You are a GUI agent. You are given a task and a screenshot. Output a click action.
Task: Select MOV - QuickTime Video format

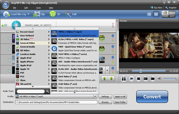(x=75, y=49)
